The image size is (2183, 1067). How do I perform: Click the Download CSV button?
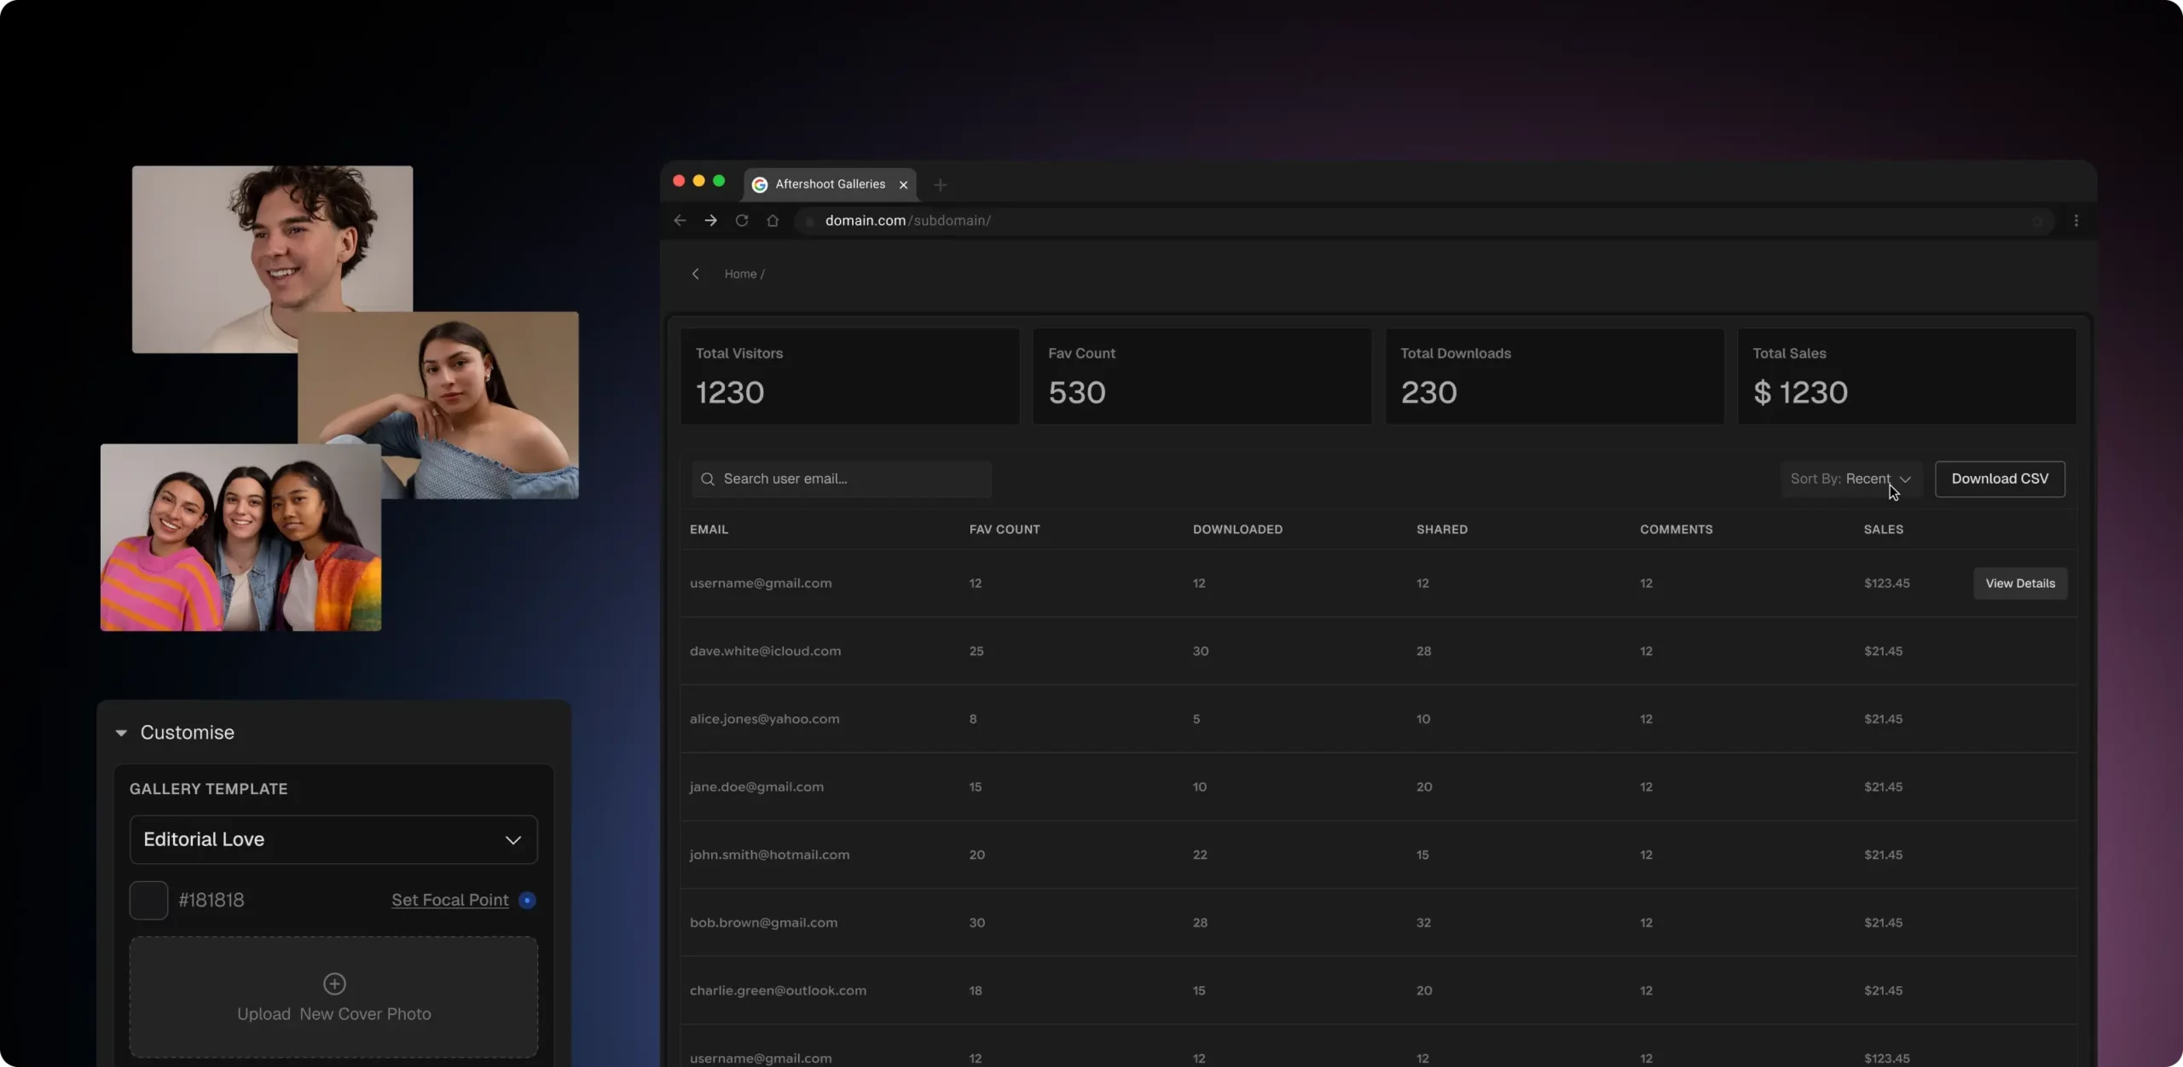point(2000,479)
